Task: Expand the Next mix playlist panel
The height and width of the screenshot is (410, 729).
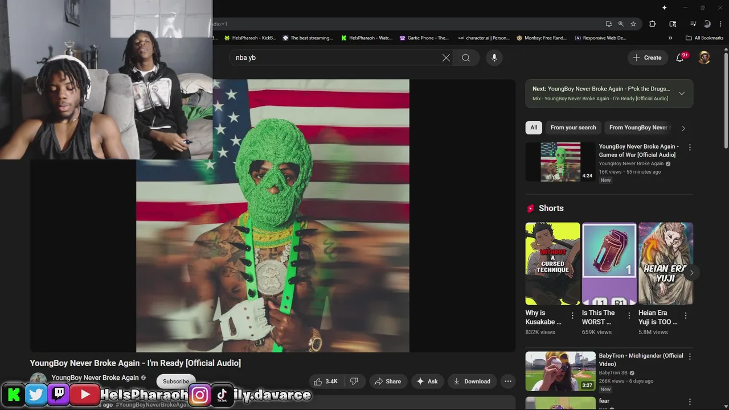Action: point(682,93)
